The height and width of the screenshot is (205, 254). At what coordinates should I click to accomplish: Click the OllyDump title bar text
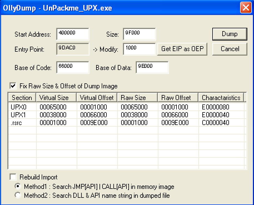tap(58, 8)
